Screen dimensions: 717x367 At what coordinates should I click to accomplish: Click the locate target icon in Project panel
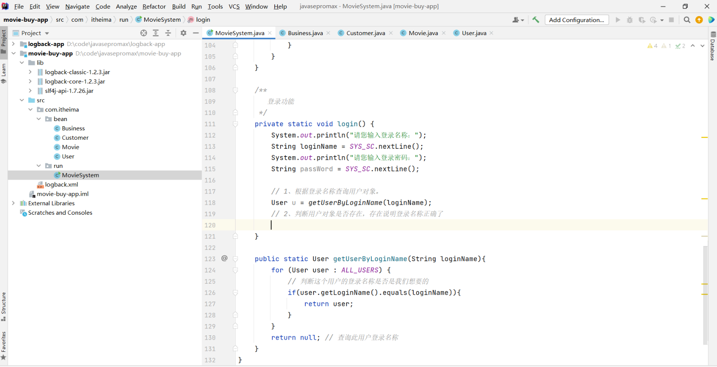[x=144, y=33]
